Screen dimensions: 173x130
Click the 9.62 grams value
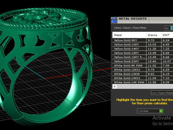pos(151,74)
